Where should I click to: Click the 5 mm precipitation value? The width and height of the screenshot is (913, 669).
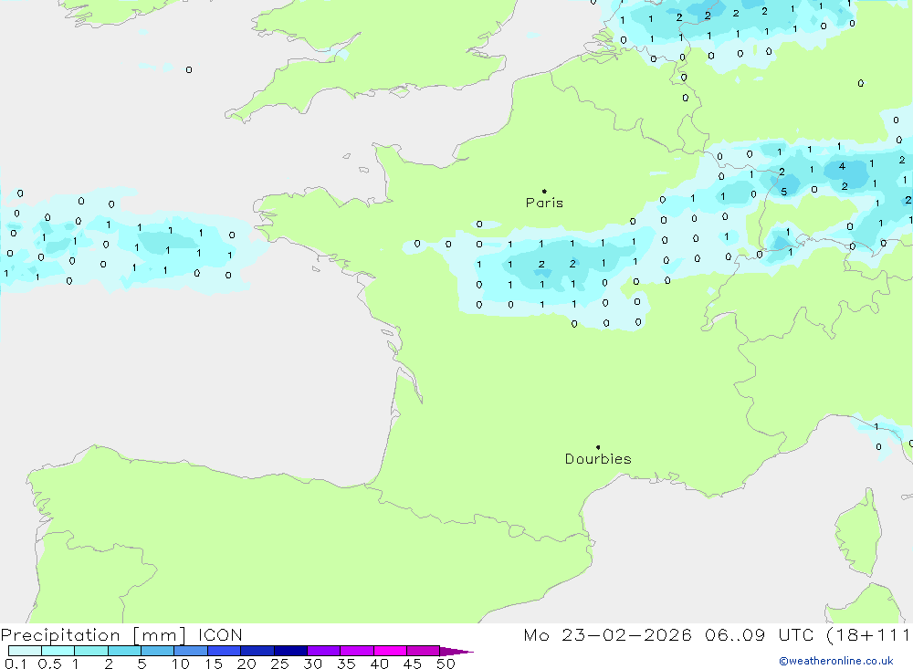coord(783,192)
